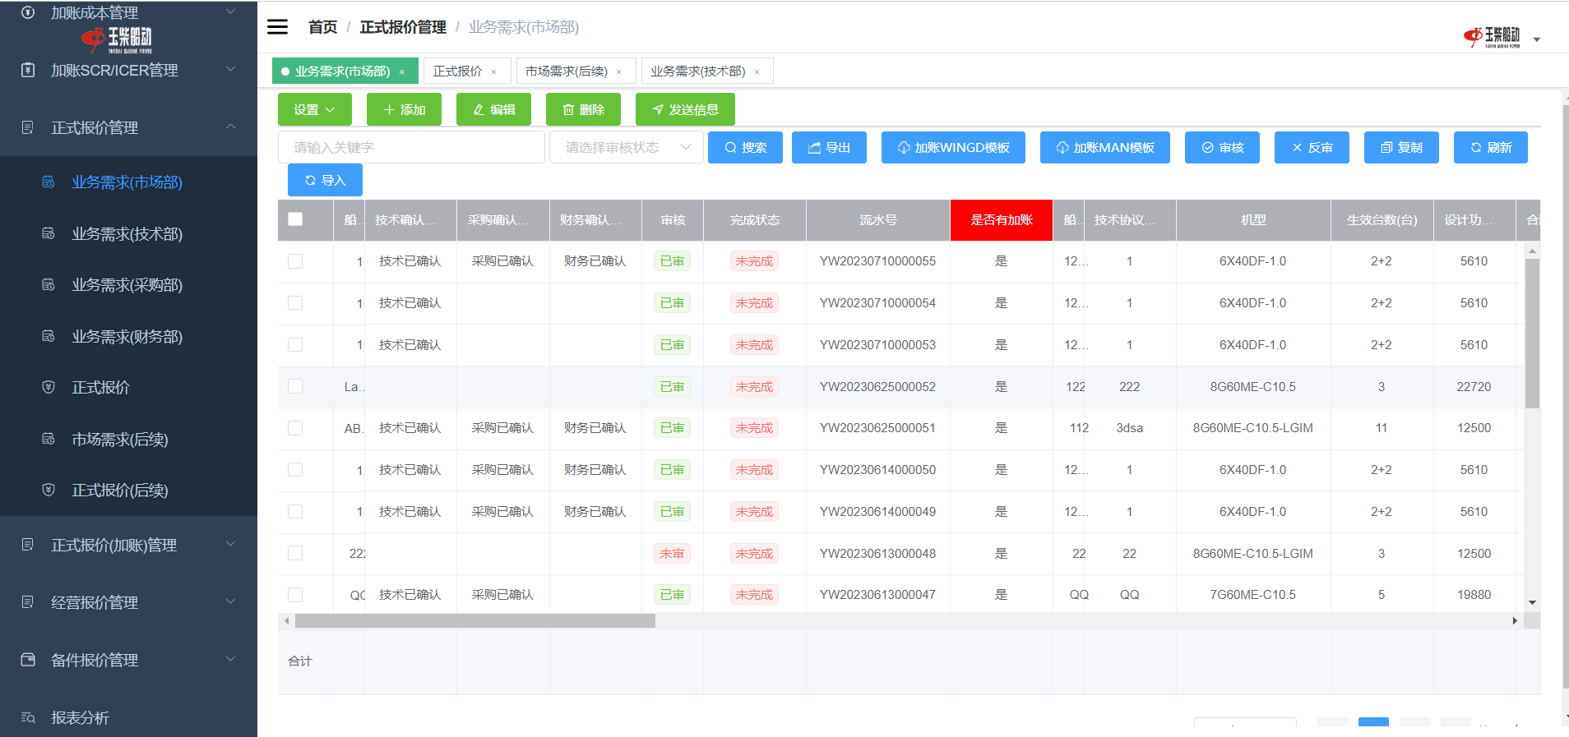Image resolution: width=1569 pixels, height=737 pixels.
Task: Switch to the 市场需求(后续) tab
Action: click(566, 71)
